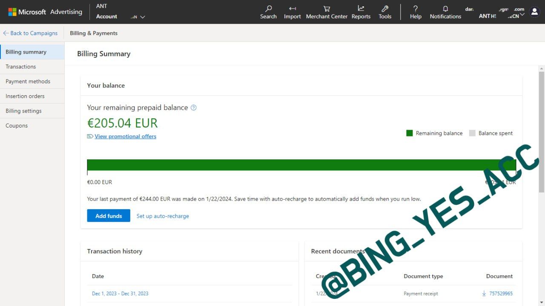Go to Coupons section
The height and width of the screenshot is (306, 545).
pos(17,126)
